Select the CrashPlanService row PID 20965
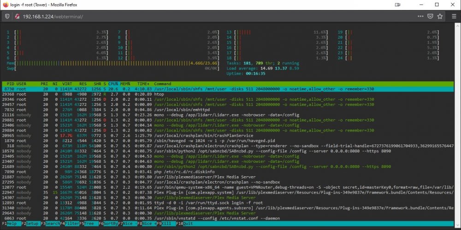This screenshot has width=461, height=230. coord(228,136)
